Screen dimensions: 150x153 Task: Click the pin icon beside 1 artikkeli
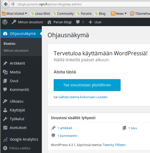point(53,128)
